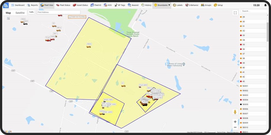Image resolution: width=271 pixels, height=135 pixels.
Task: Open Rivers of Living Water Fellowship pin
Action: (x=184, y=64)
